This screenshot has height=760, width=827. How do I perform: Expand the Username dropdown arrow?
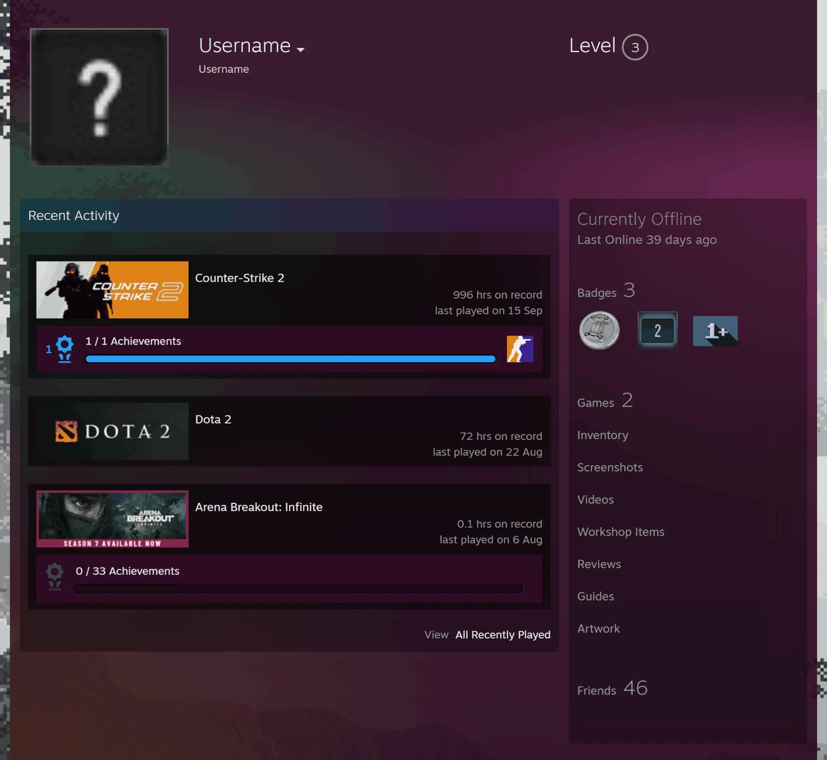click(301, 50)
